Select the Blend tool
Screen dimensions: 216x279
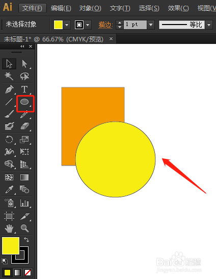tap(24, 190)
